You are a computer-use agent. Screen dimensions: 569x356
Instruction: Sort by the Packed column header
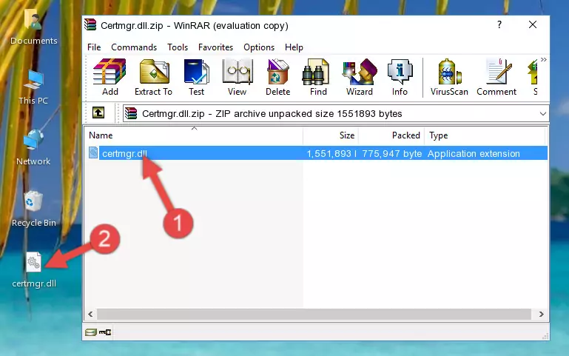[x=391, y=135]
